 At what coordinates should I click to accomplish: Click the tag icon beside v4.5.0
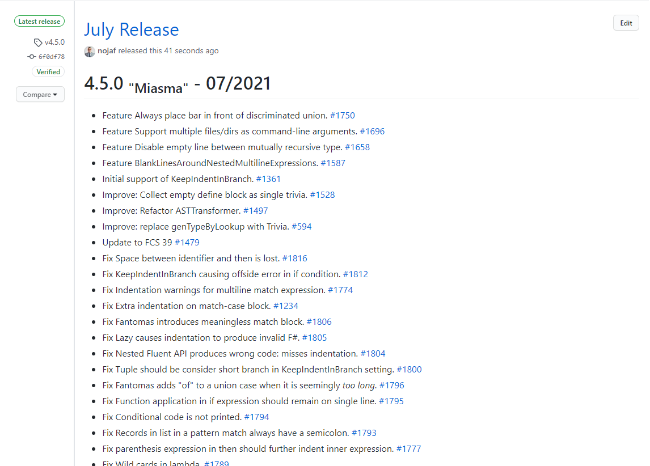[x=38, y=43]
